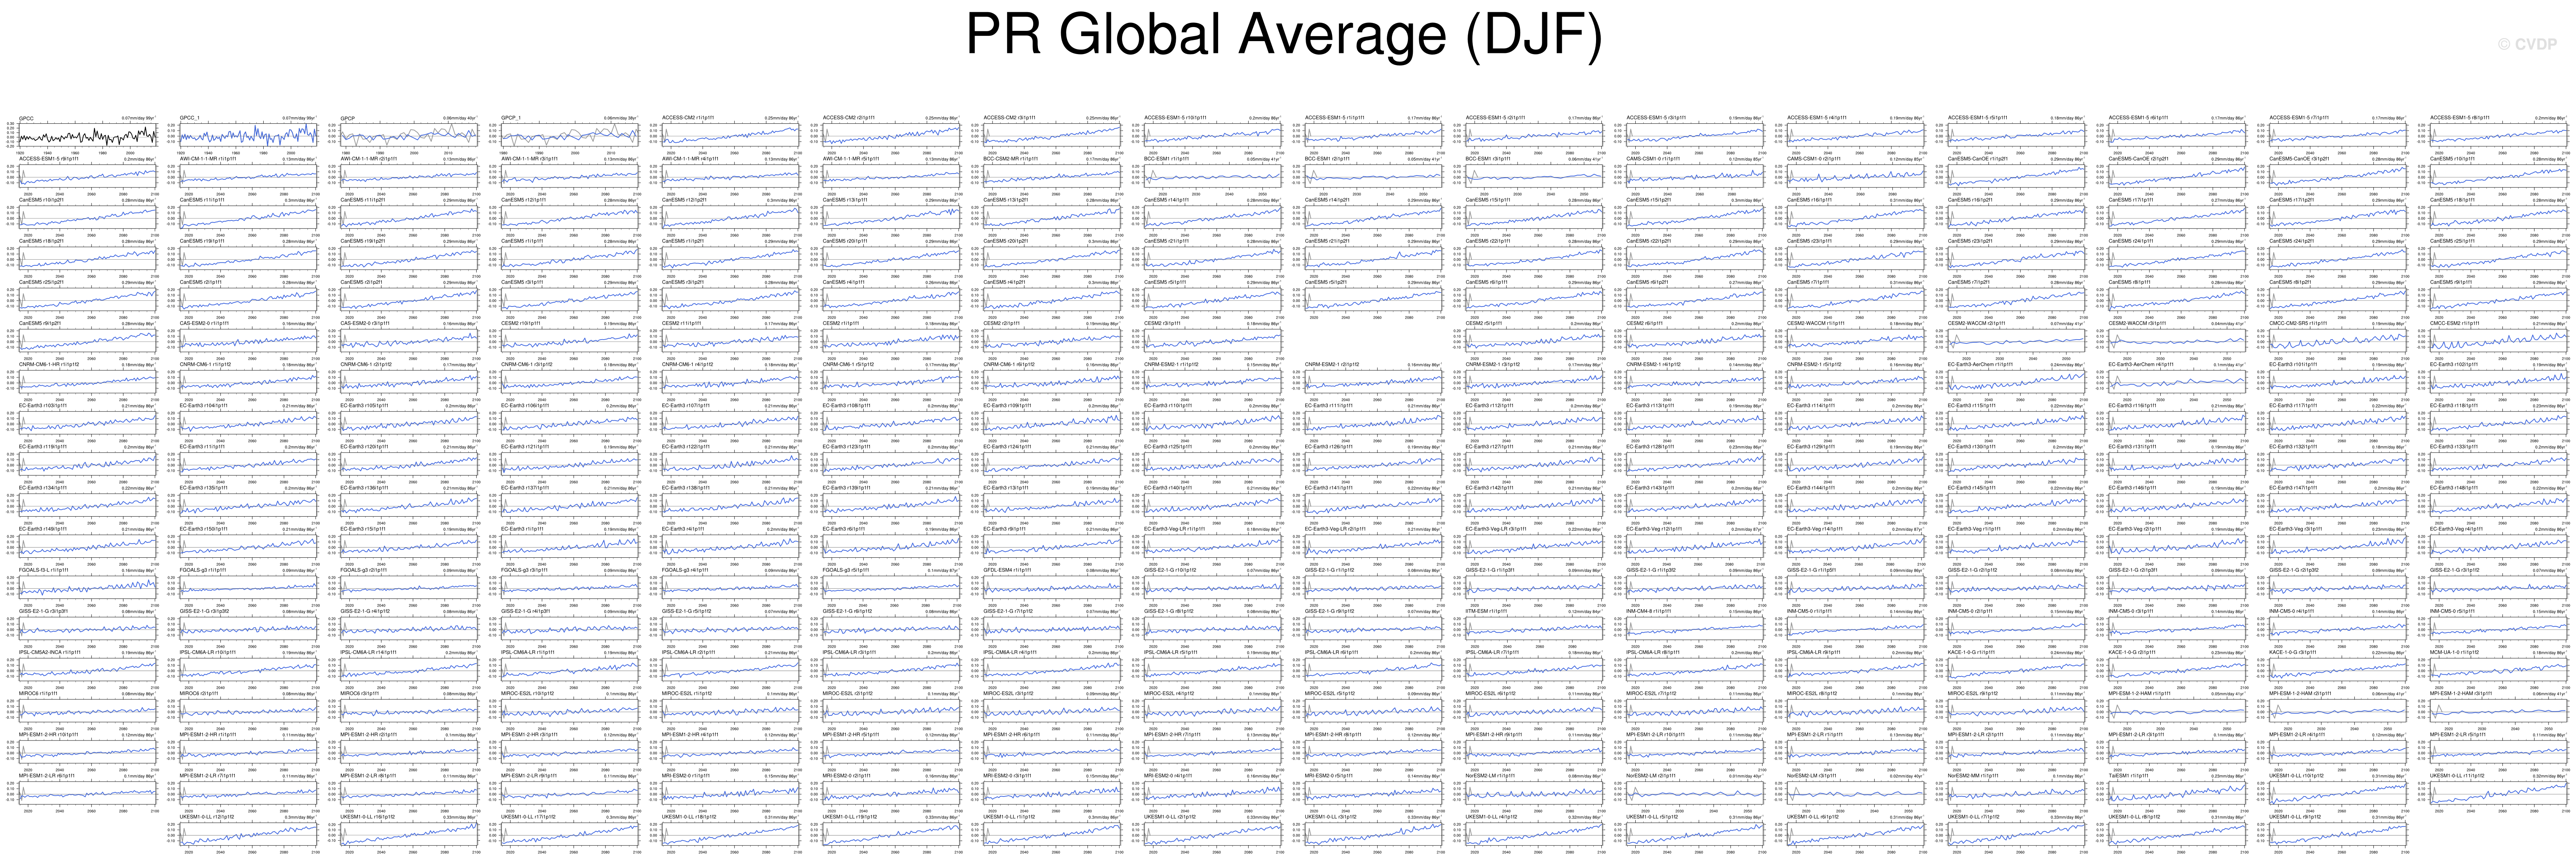Screen dimensions: 2576x865
Task: Select the EC-Earth3-AerChem r1i1p1f1 timeseries
Action: pos(2016,381)
